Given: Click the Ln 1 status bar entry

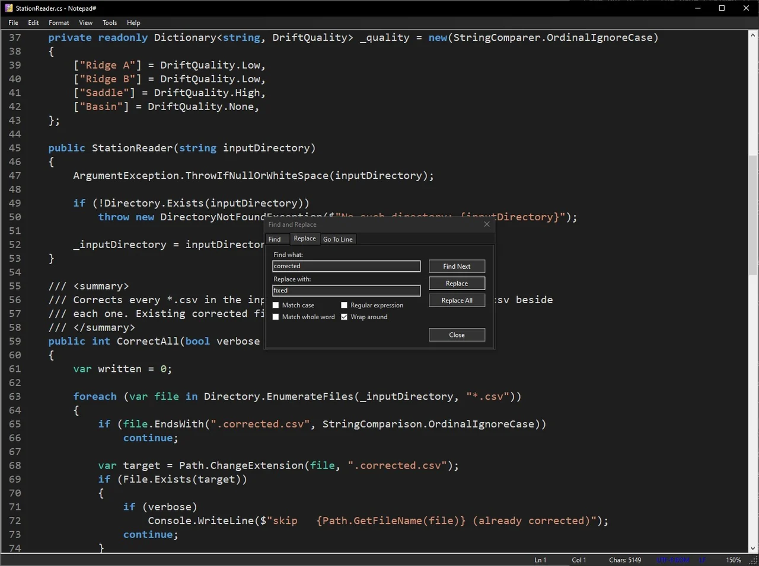Looking at the screenshot, I should coord(540,560).
